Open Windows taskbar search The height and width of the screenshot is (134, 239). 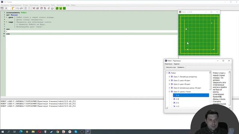pyautogui.click(x=9, y=132)
